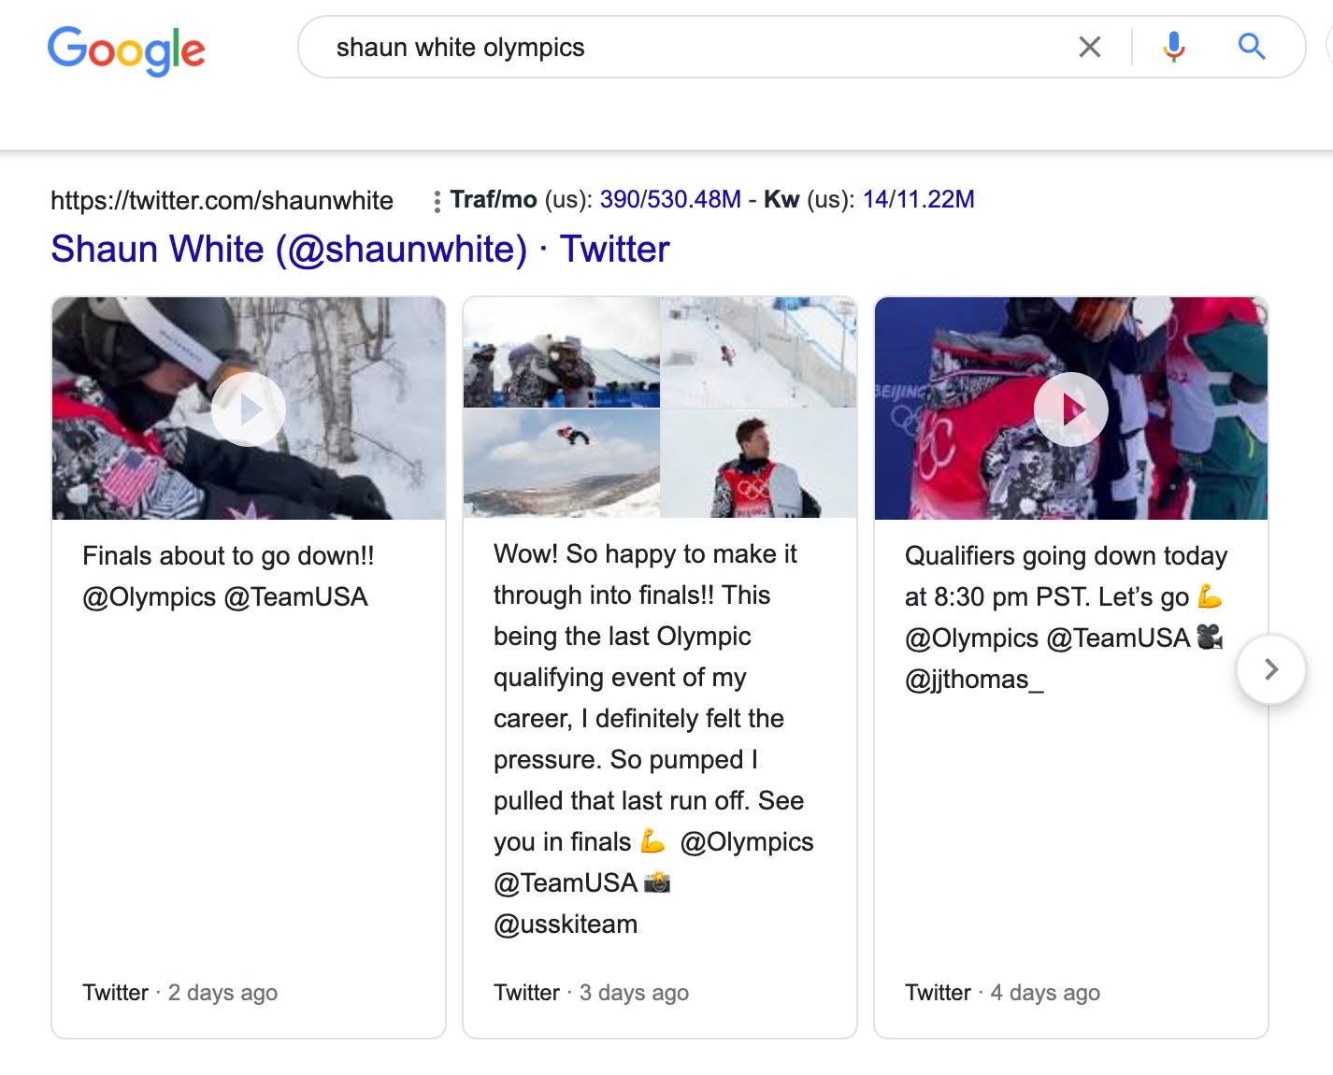Viewport: 1333px width, 1075px height.
Task: Click the voice search microphone icon
Action: (x=1172, y=46)
